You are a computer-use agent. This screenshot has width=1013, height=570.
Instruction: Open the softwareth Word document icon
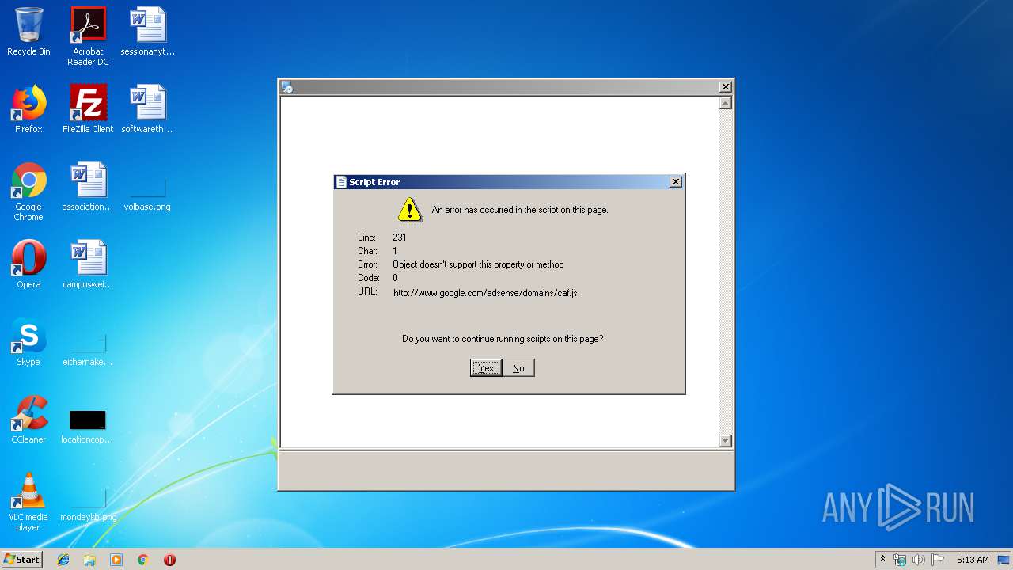[x=147, y=109]
